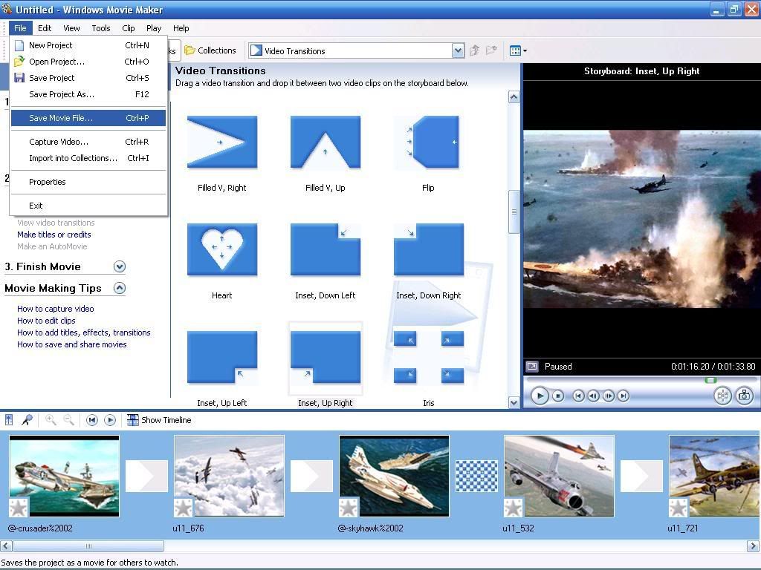Switch to Show Timeline view
This screenshot has height=570, width=761.
159,420
